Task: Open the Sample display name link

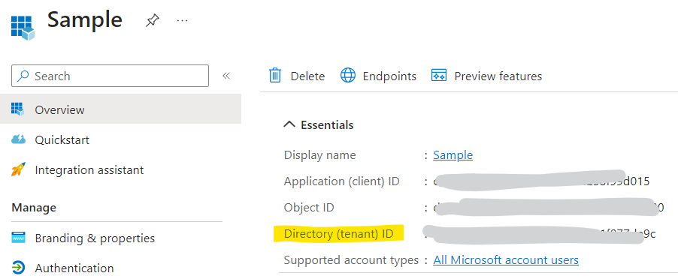Action: click(453, 154)
